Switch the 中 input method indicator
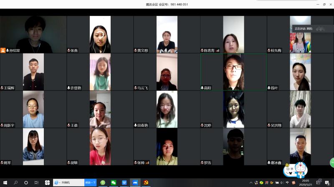The image size is (334, 187). click(x=287, y=182)
